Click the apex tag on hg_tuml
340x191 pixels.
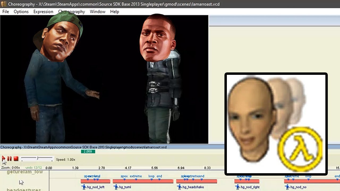coord(124,176)
